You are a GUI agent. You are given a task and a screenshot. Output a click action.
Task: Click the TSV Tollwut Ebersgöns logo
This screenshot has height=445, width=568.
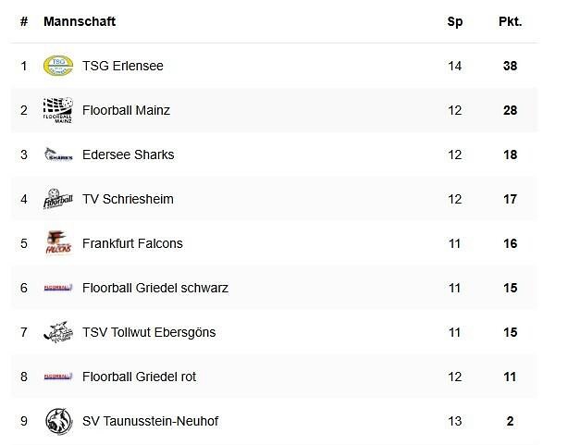tap(58, 332)
